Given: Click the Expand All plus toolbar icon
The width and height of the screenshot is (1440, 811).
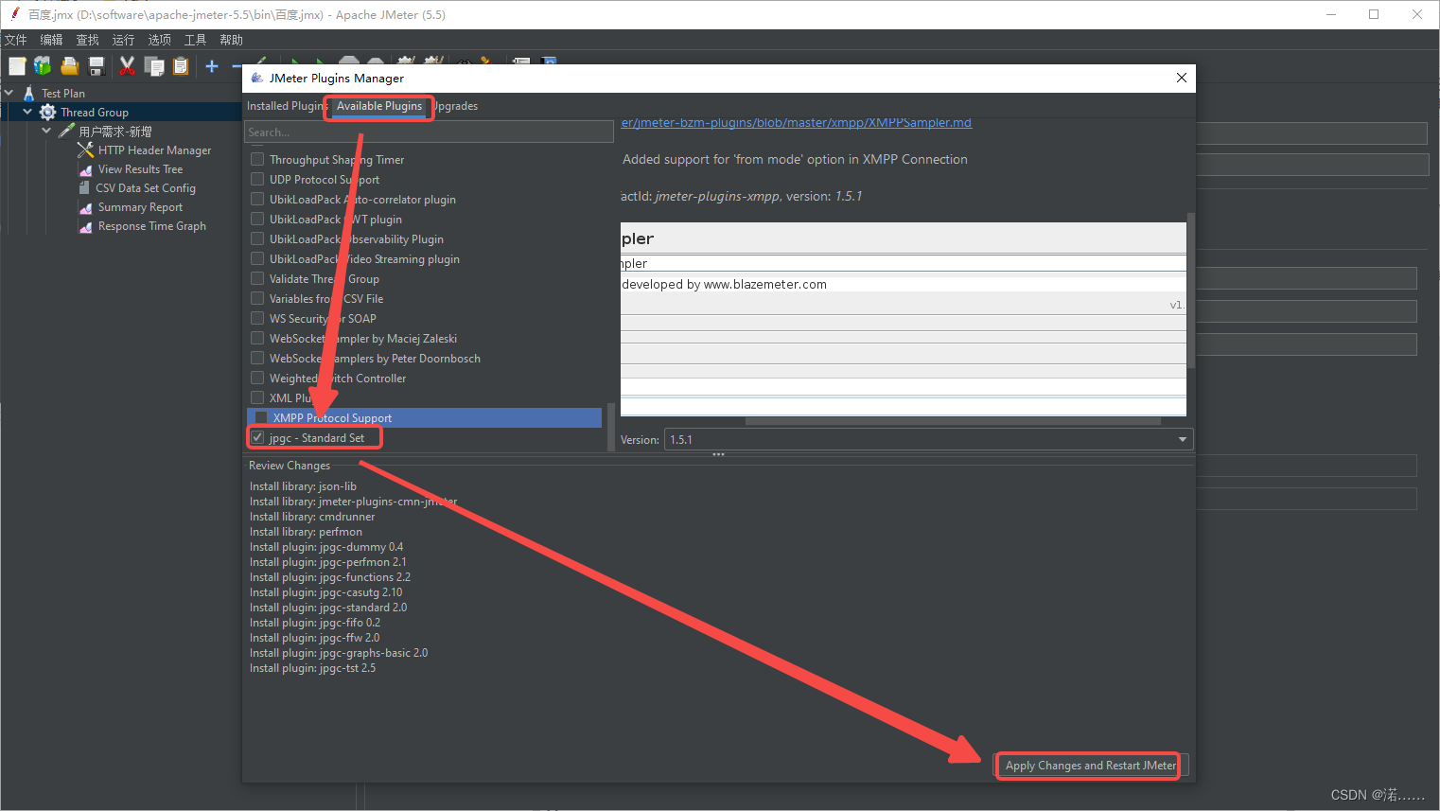Looking at the screenshot, I should [x=212, y=66].
